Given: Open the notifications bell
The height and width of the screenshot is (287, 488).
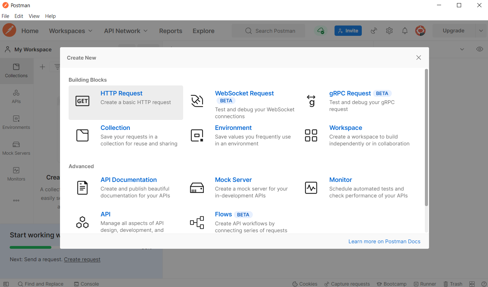Looking at the screenshot, I should pyautogui.click(x=405, y=31).
